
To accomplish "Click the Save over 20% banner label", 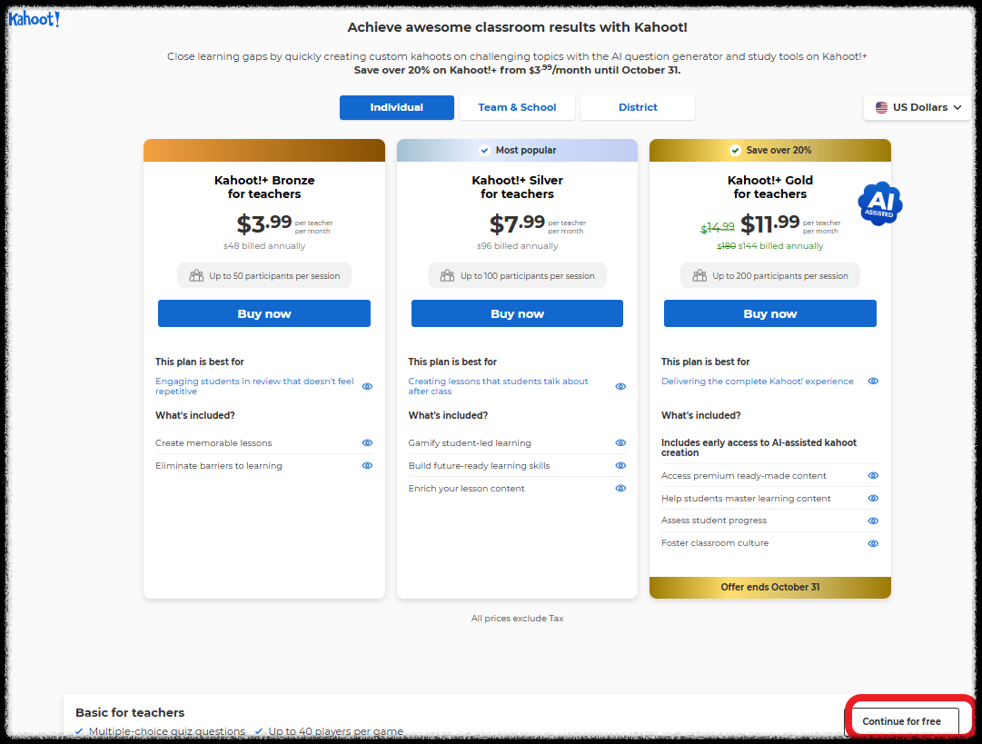I will coord(779,150).
